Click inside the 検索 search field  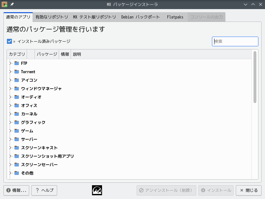(235, 41)
